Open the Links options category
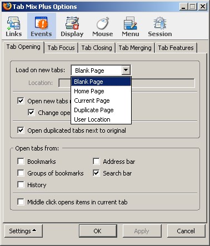 [x=14, y=26]
